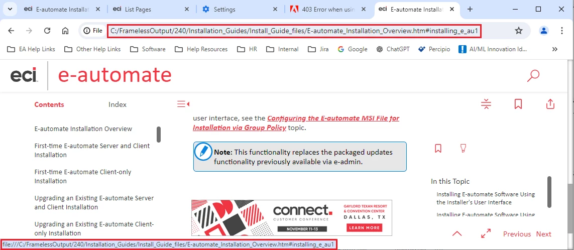Bookmark this page with star icon
574x250 pixels.
[519, 31]
